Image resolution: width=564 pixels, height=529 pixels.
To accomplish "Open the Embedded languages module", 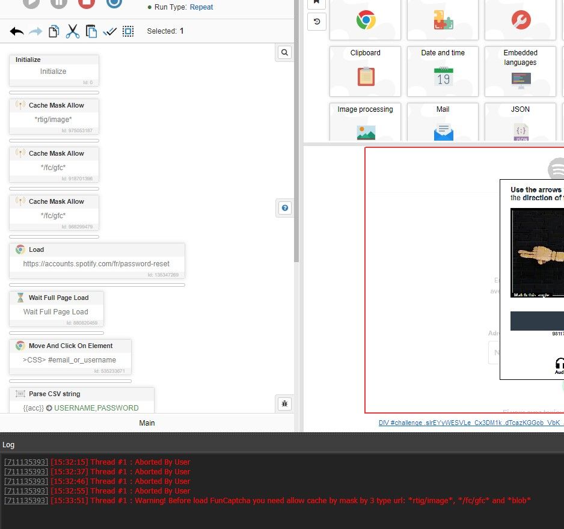I will (520, 71).
